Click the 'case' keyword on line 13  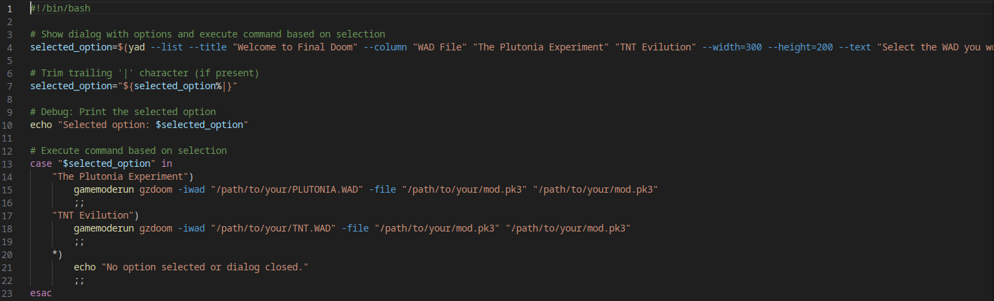41,163
